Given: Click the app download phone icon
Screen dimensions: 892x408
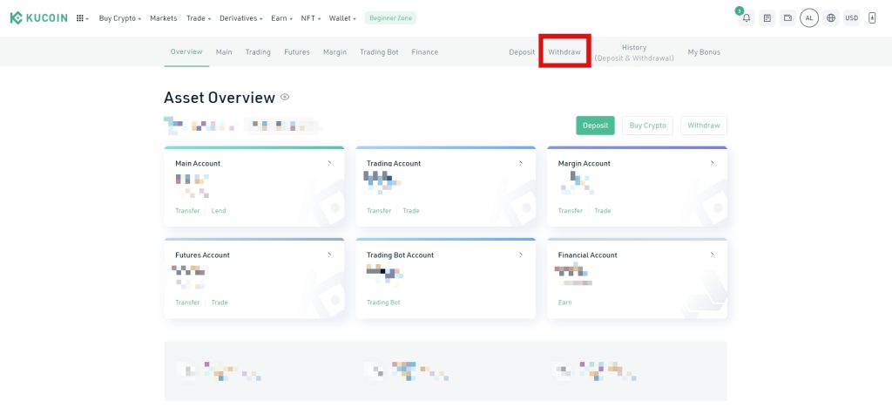Looking at the screenshot, I should (x=872, y=18).
